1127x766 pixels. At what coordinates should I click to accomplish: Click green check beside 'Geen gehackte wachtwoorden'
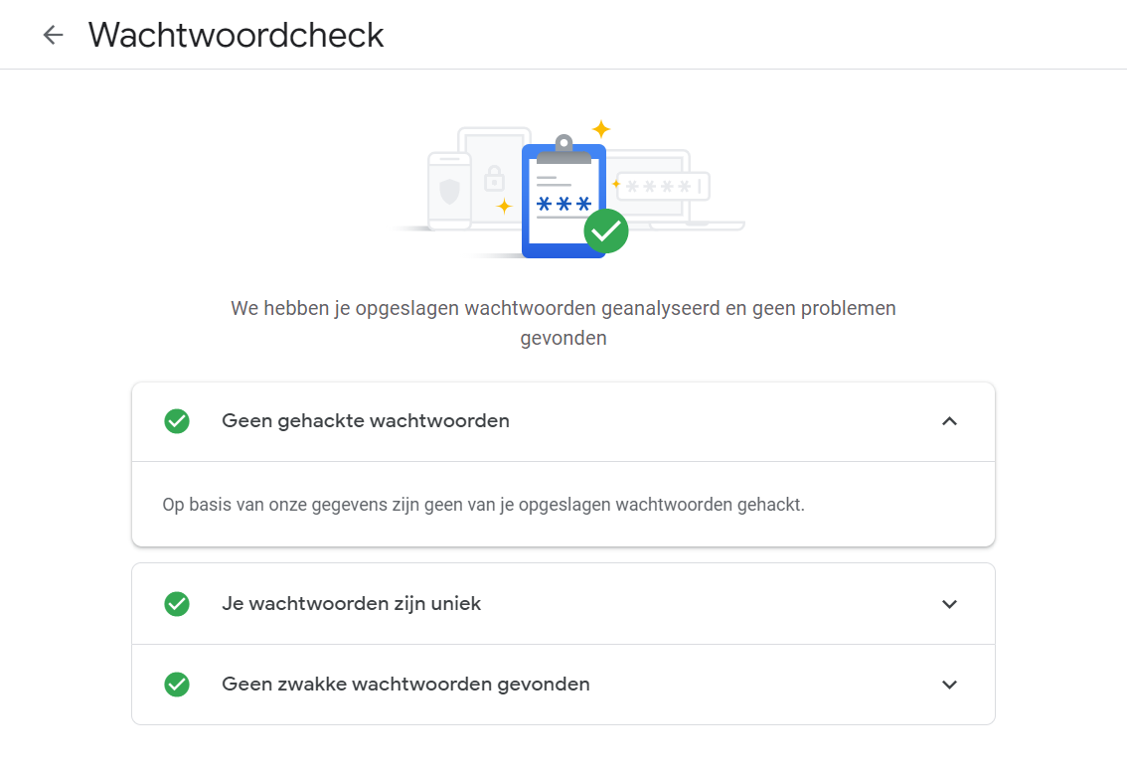pyautogui.click(x=177, y=421)
